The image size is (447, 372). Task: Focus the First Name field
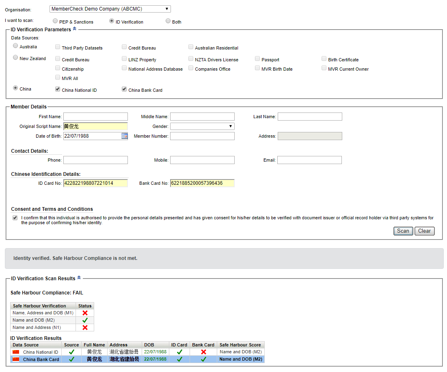click(95, 117)
